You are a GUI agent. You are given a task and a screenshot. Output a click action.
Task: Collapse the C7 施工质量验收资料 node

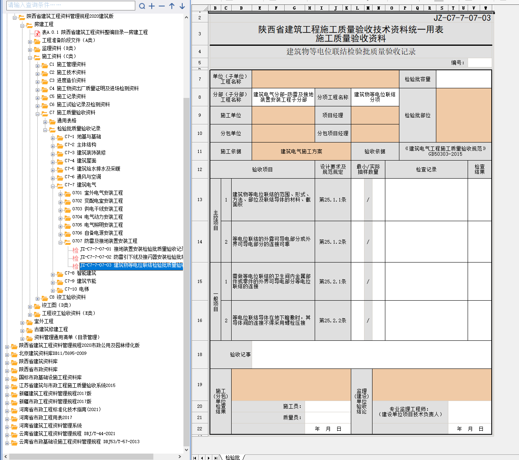37,114
